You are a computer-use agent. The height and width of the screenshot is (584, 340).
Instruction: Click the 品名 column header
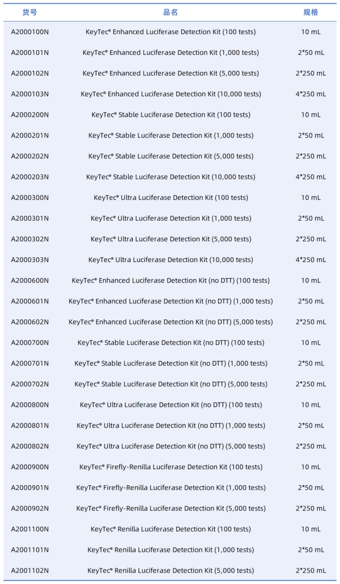coord(170,12)
